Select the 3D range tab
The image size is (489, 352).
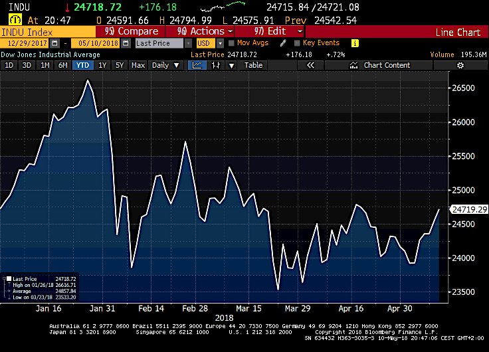coord(27,65)
